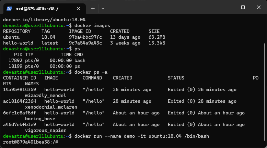Open a new terminal tab with plus button

coord(93,9)
